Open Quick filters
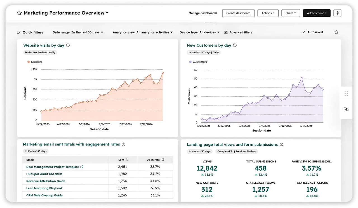The image size is (358, 208). pyautogui.click(x=30, y=32)
